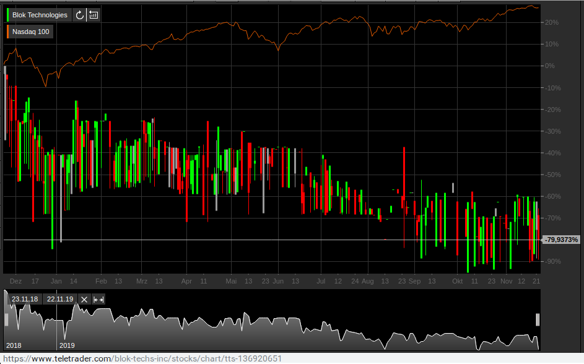Click the 20% label on value axis

pos(552,22)
